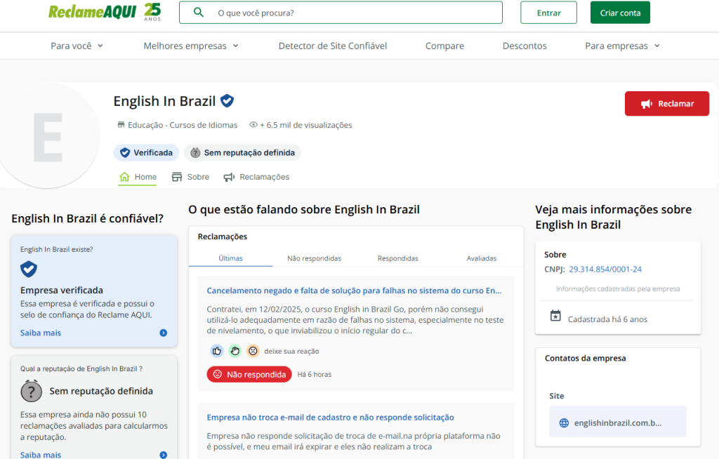Viewport: 719px width, 459px height.
Task: Click shield icon in Empresa verificada card
Action: click(x=28, y=270)
